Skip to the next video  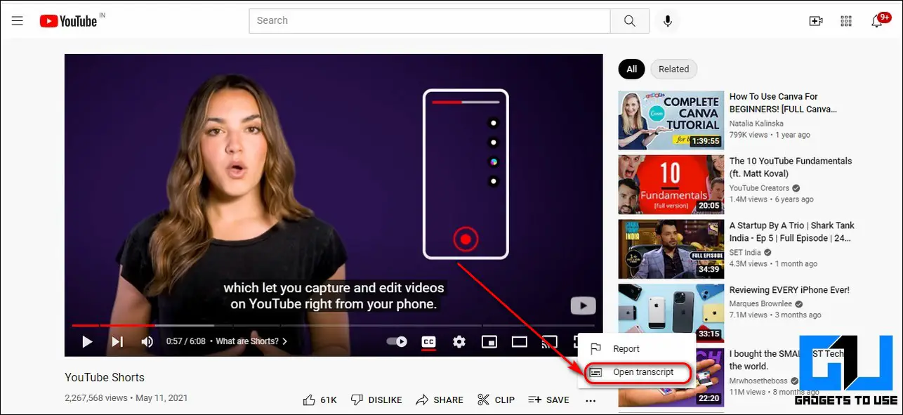click(x=117, y=342)
